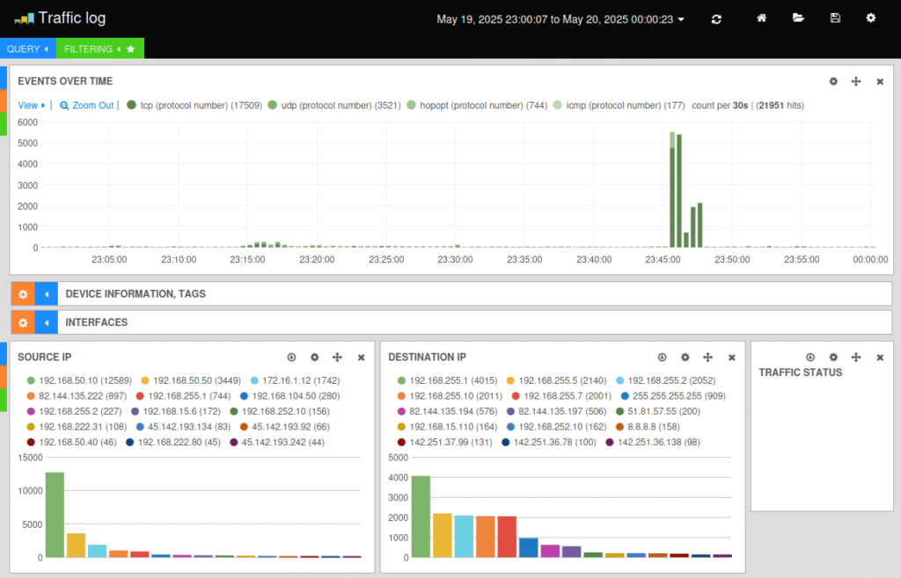Open the load dashboard folder icon
Image resolution: width=901 pixels, height=578 pixels.
tap(798, 18)
